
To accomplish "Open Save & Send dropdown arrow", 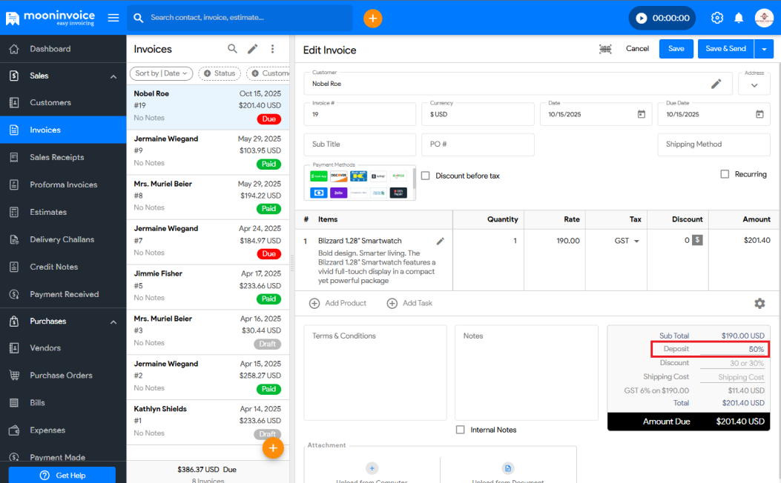I will tap(764, 49).
